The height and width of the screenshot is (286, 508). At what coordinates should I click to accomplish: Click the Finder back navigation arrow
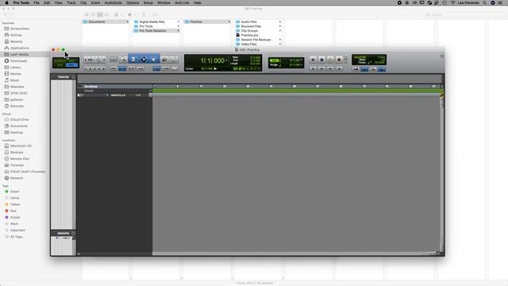pyautogui.click(x=6, y=14)
